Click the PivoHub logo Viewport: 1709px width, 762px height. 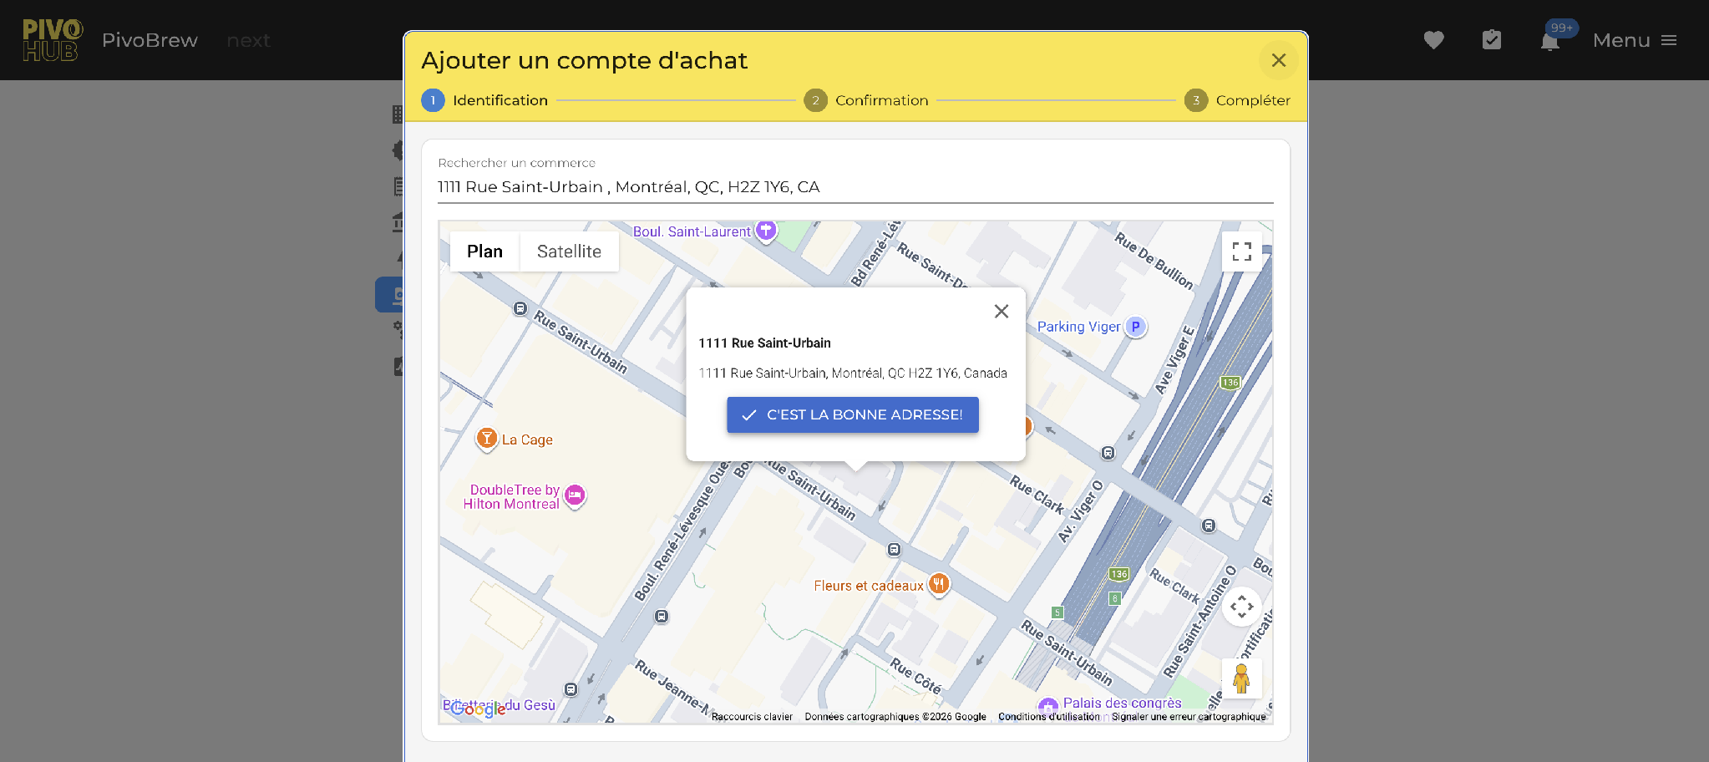click(53, 40)
